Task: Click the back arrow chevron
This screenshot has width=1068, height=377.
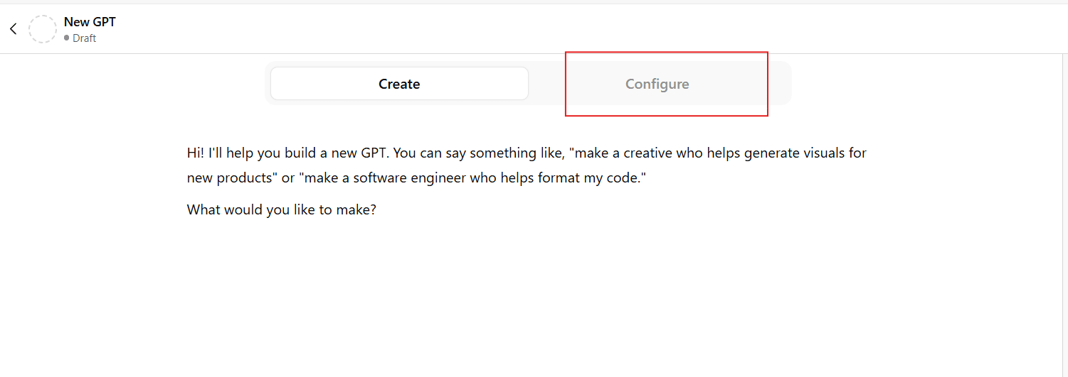Action: click(x=13, y=29)
